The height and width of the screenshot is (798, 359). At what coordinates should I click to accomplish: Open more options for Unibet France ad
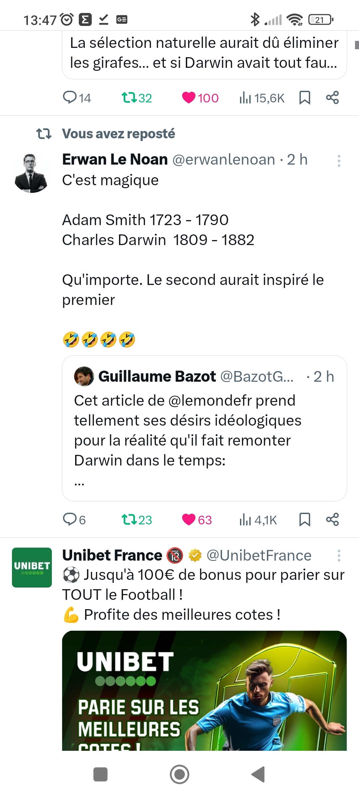pos(339,556)
